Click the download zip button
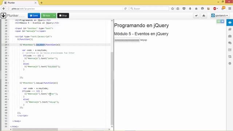 coord(204,16)
